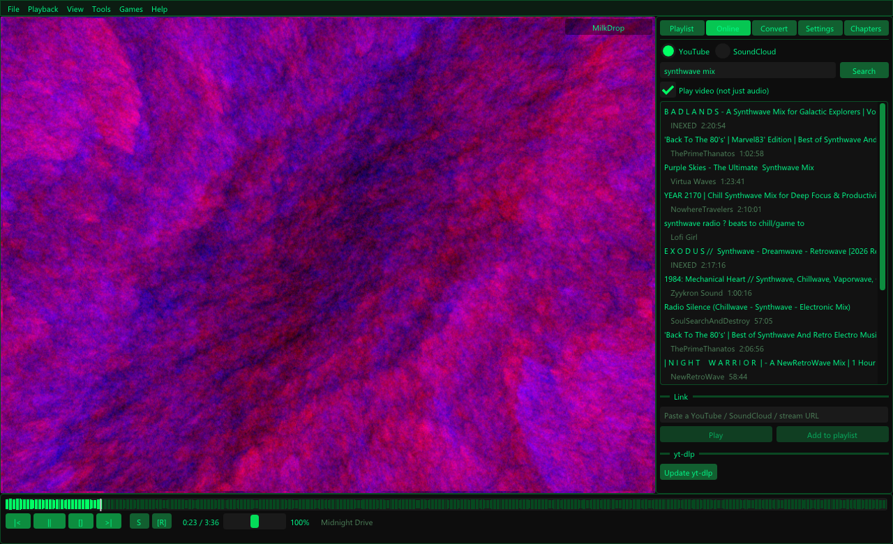The width and height of the screenshot is (893, 544).
Task: Click the volume slider handle
Action: 255,521
